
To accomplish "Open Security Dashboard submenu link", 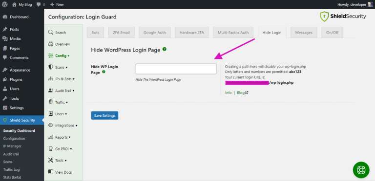I will [x=19, y=131].
